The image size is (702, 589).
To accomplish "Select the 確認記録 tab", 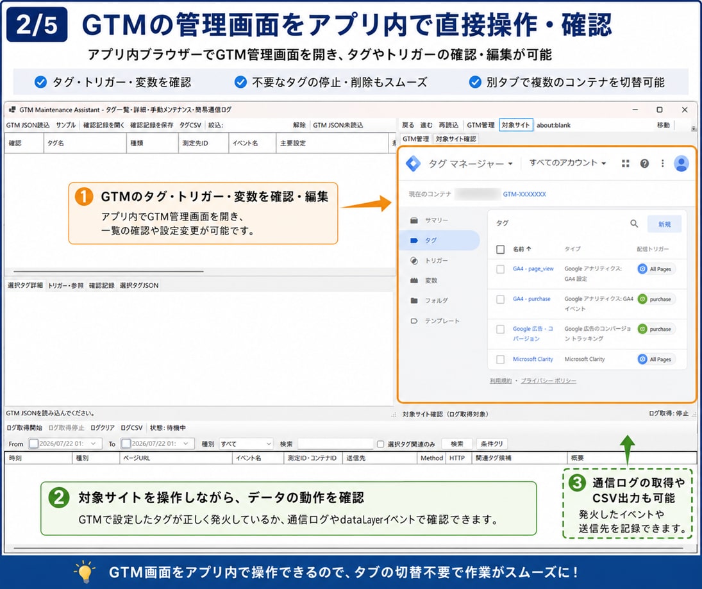I will click(x=102, y=285).
